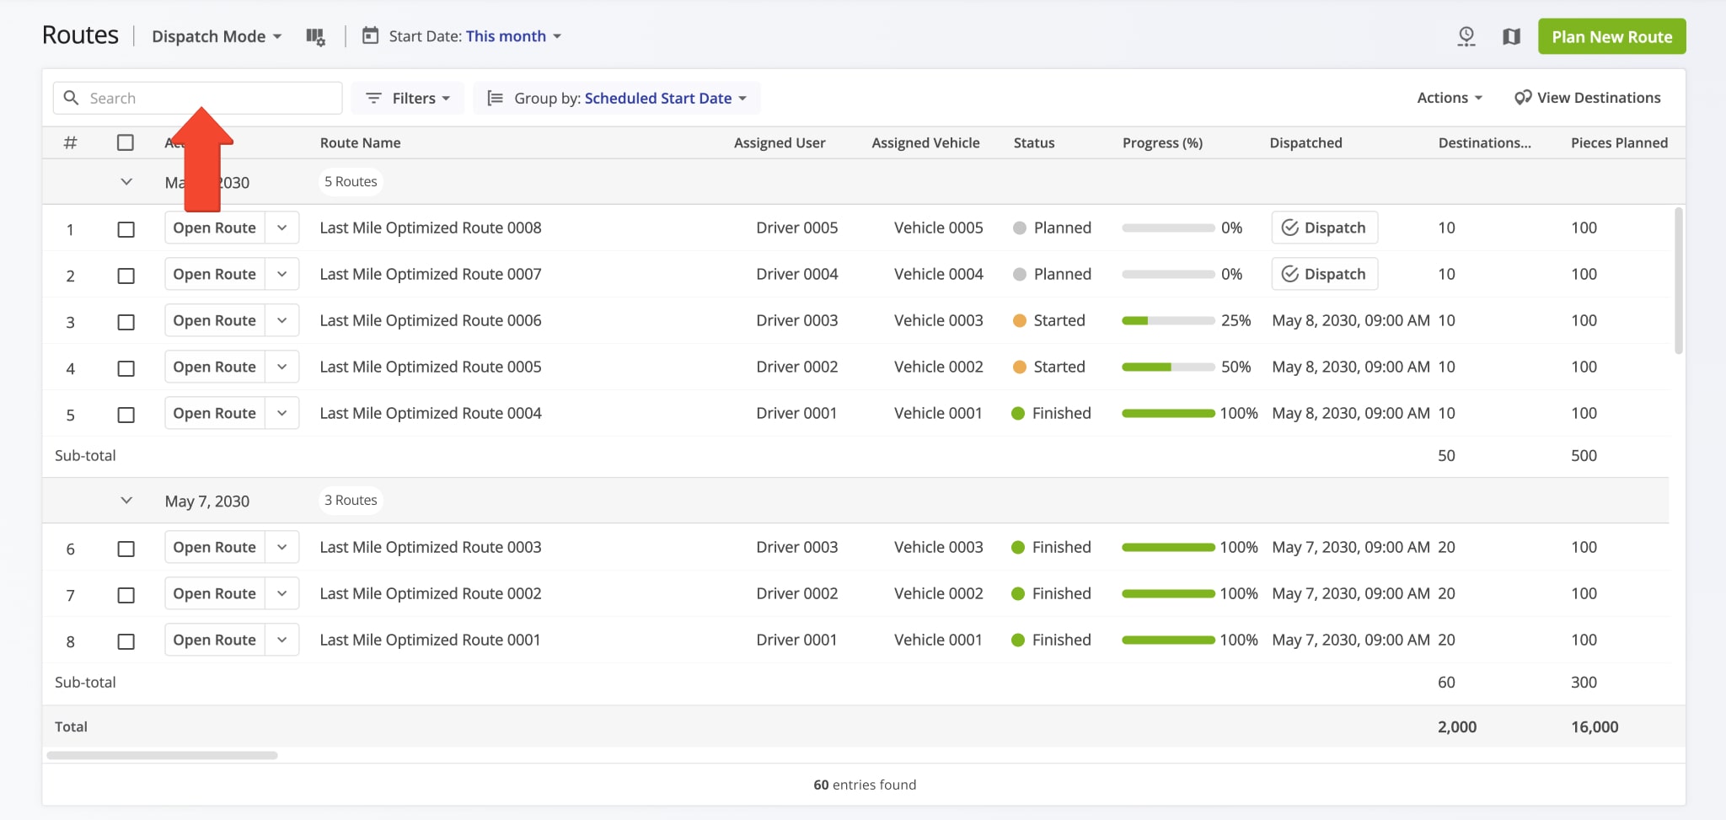Open the Actions dropdown menu
This screenshot has width=1726, height=820.
pyautogui.click(x=1450, y=98)
